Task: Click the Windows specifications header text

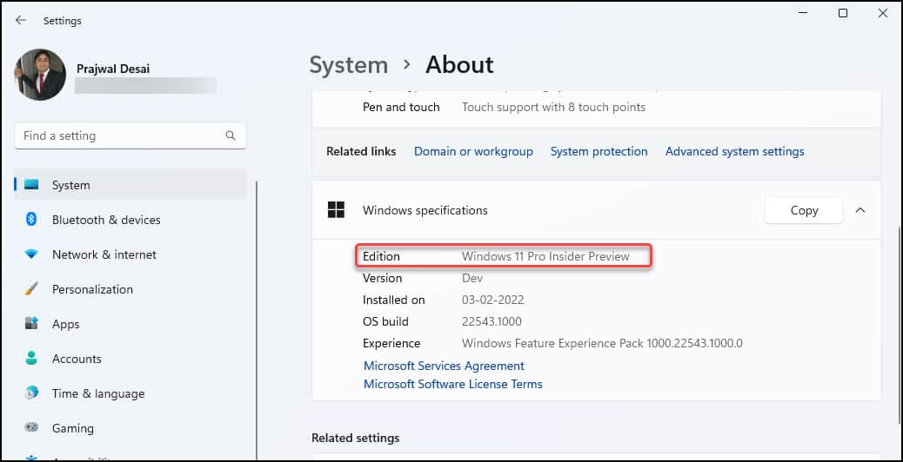Action: click(x=425, y=210)
